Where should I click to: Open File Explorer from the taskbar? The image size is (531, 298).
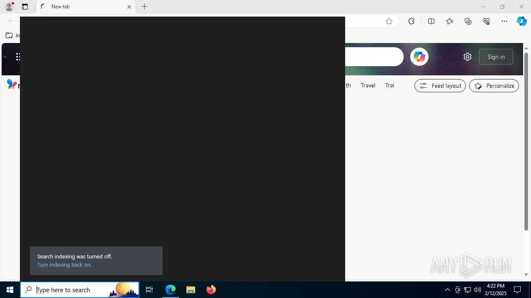point(190,290)
